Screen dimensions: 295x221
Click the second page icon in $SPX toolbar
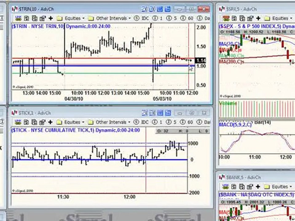pyautogui.click(x=234, y=18)
